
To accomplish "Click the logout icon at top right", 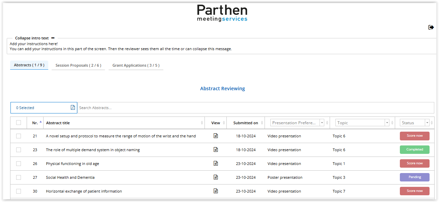I will pos(431,28).
